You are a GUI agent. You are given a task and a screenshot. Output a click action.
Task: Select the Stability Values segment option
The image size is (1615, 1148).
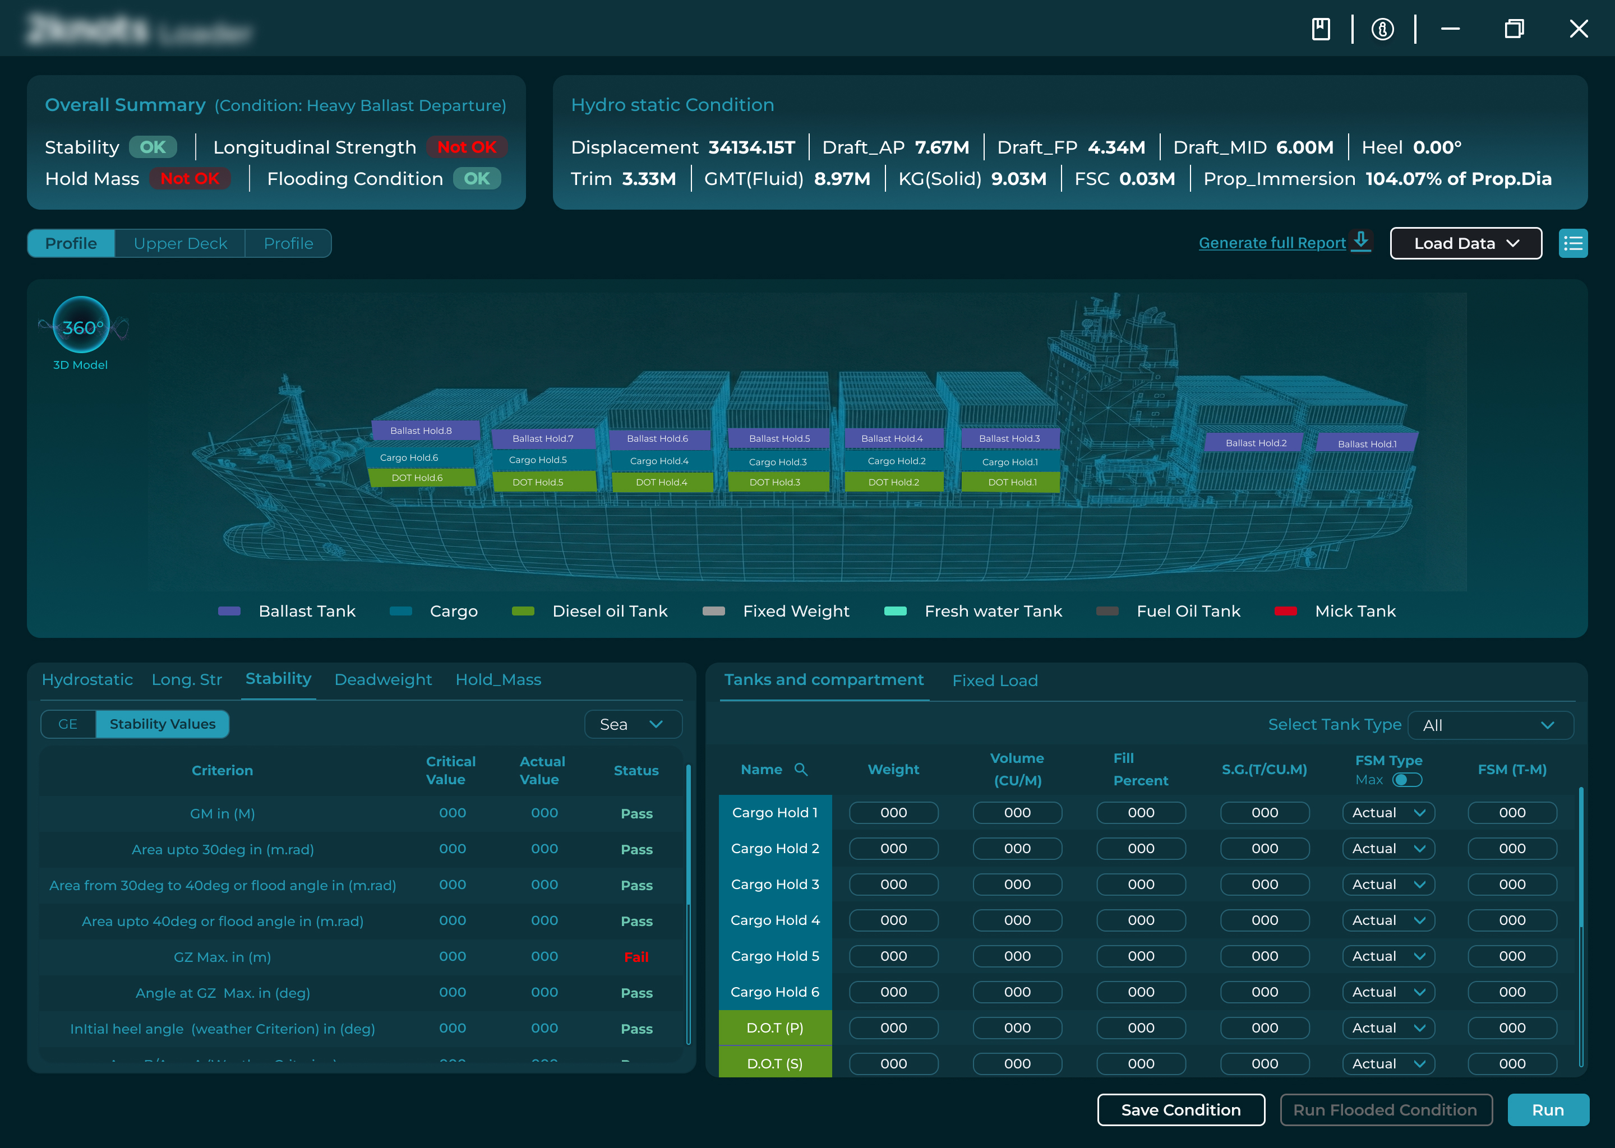(163, 724)
